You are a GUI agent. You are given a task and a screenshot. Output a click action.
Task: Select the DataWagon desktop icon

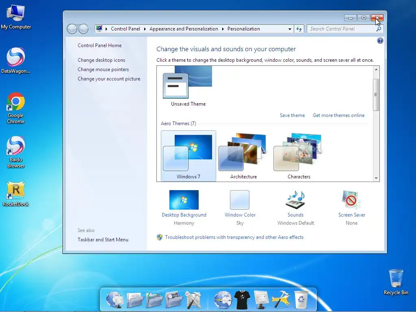(16, 61)
